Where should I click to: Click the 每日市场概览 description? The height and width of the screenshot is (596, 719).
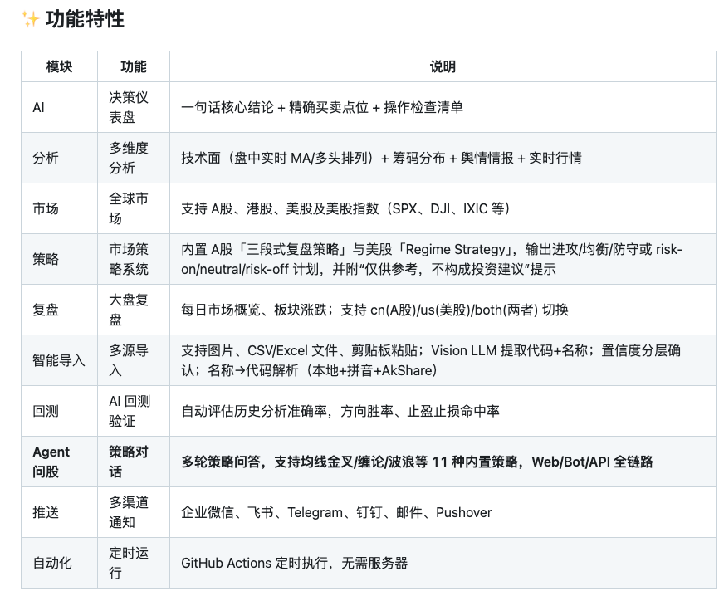coord(443,310)
